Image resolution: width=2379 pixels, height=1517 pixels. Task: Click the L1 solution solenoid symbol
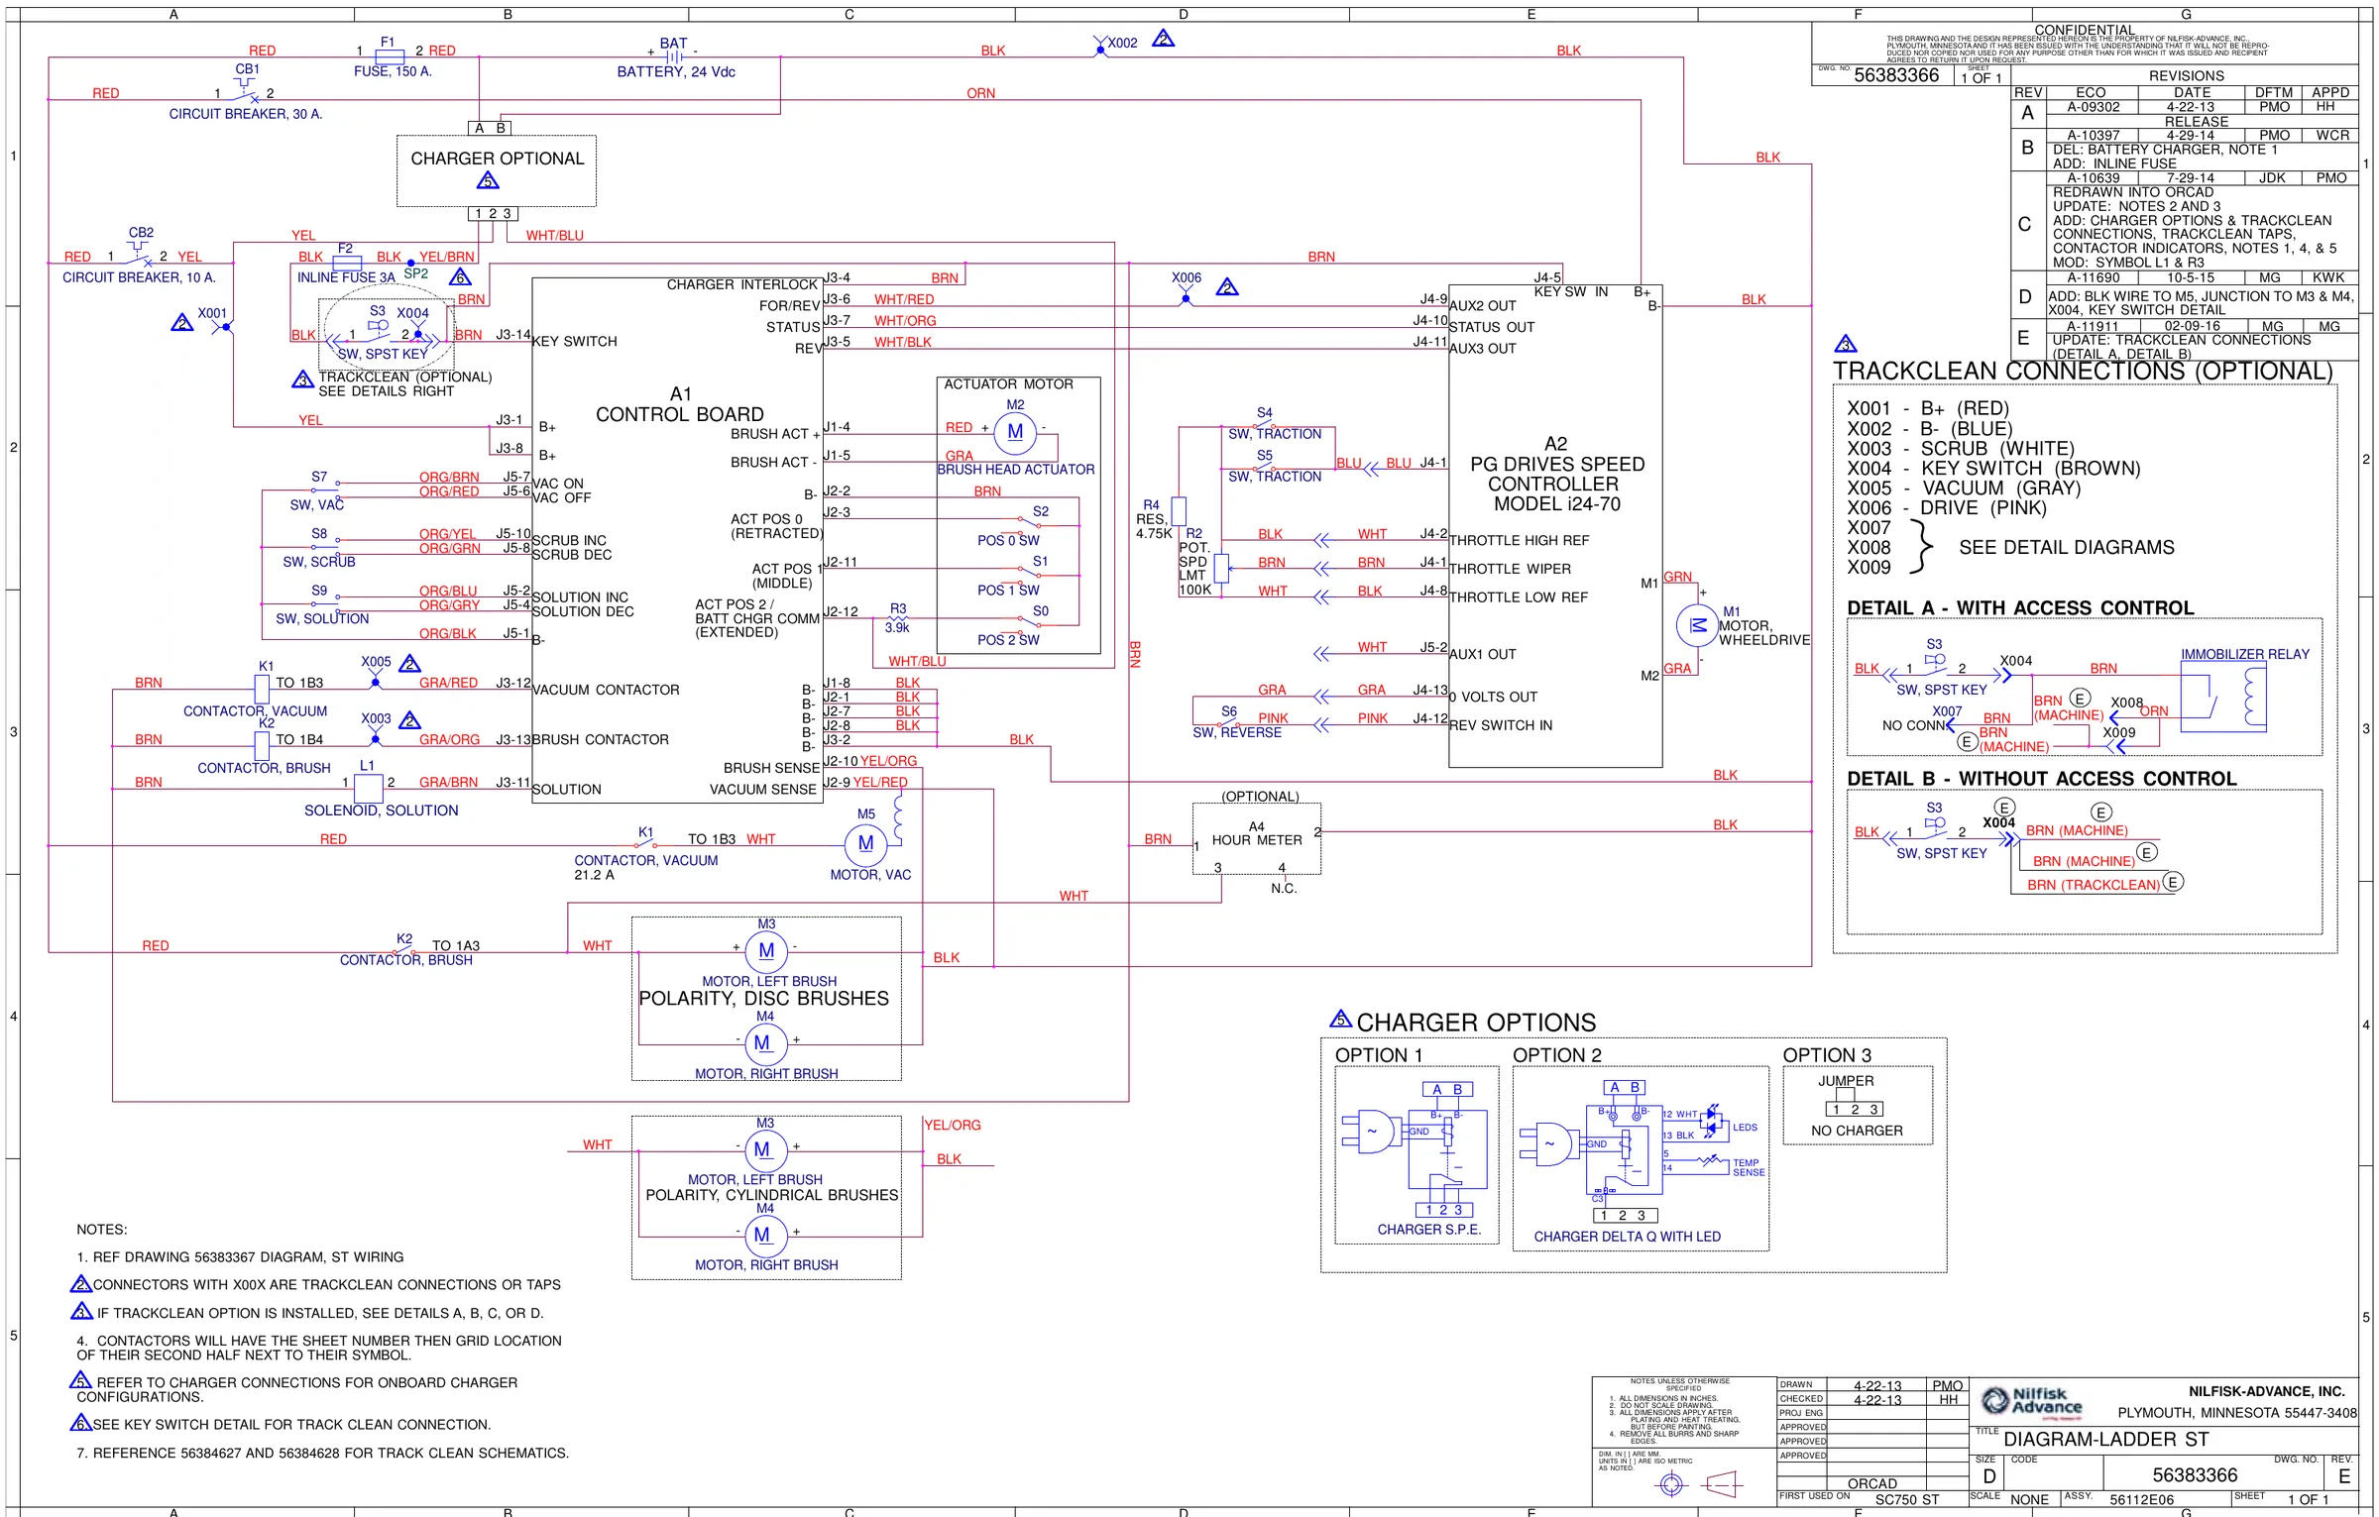[368, 788]
